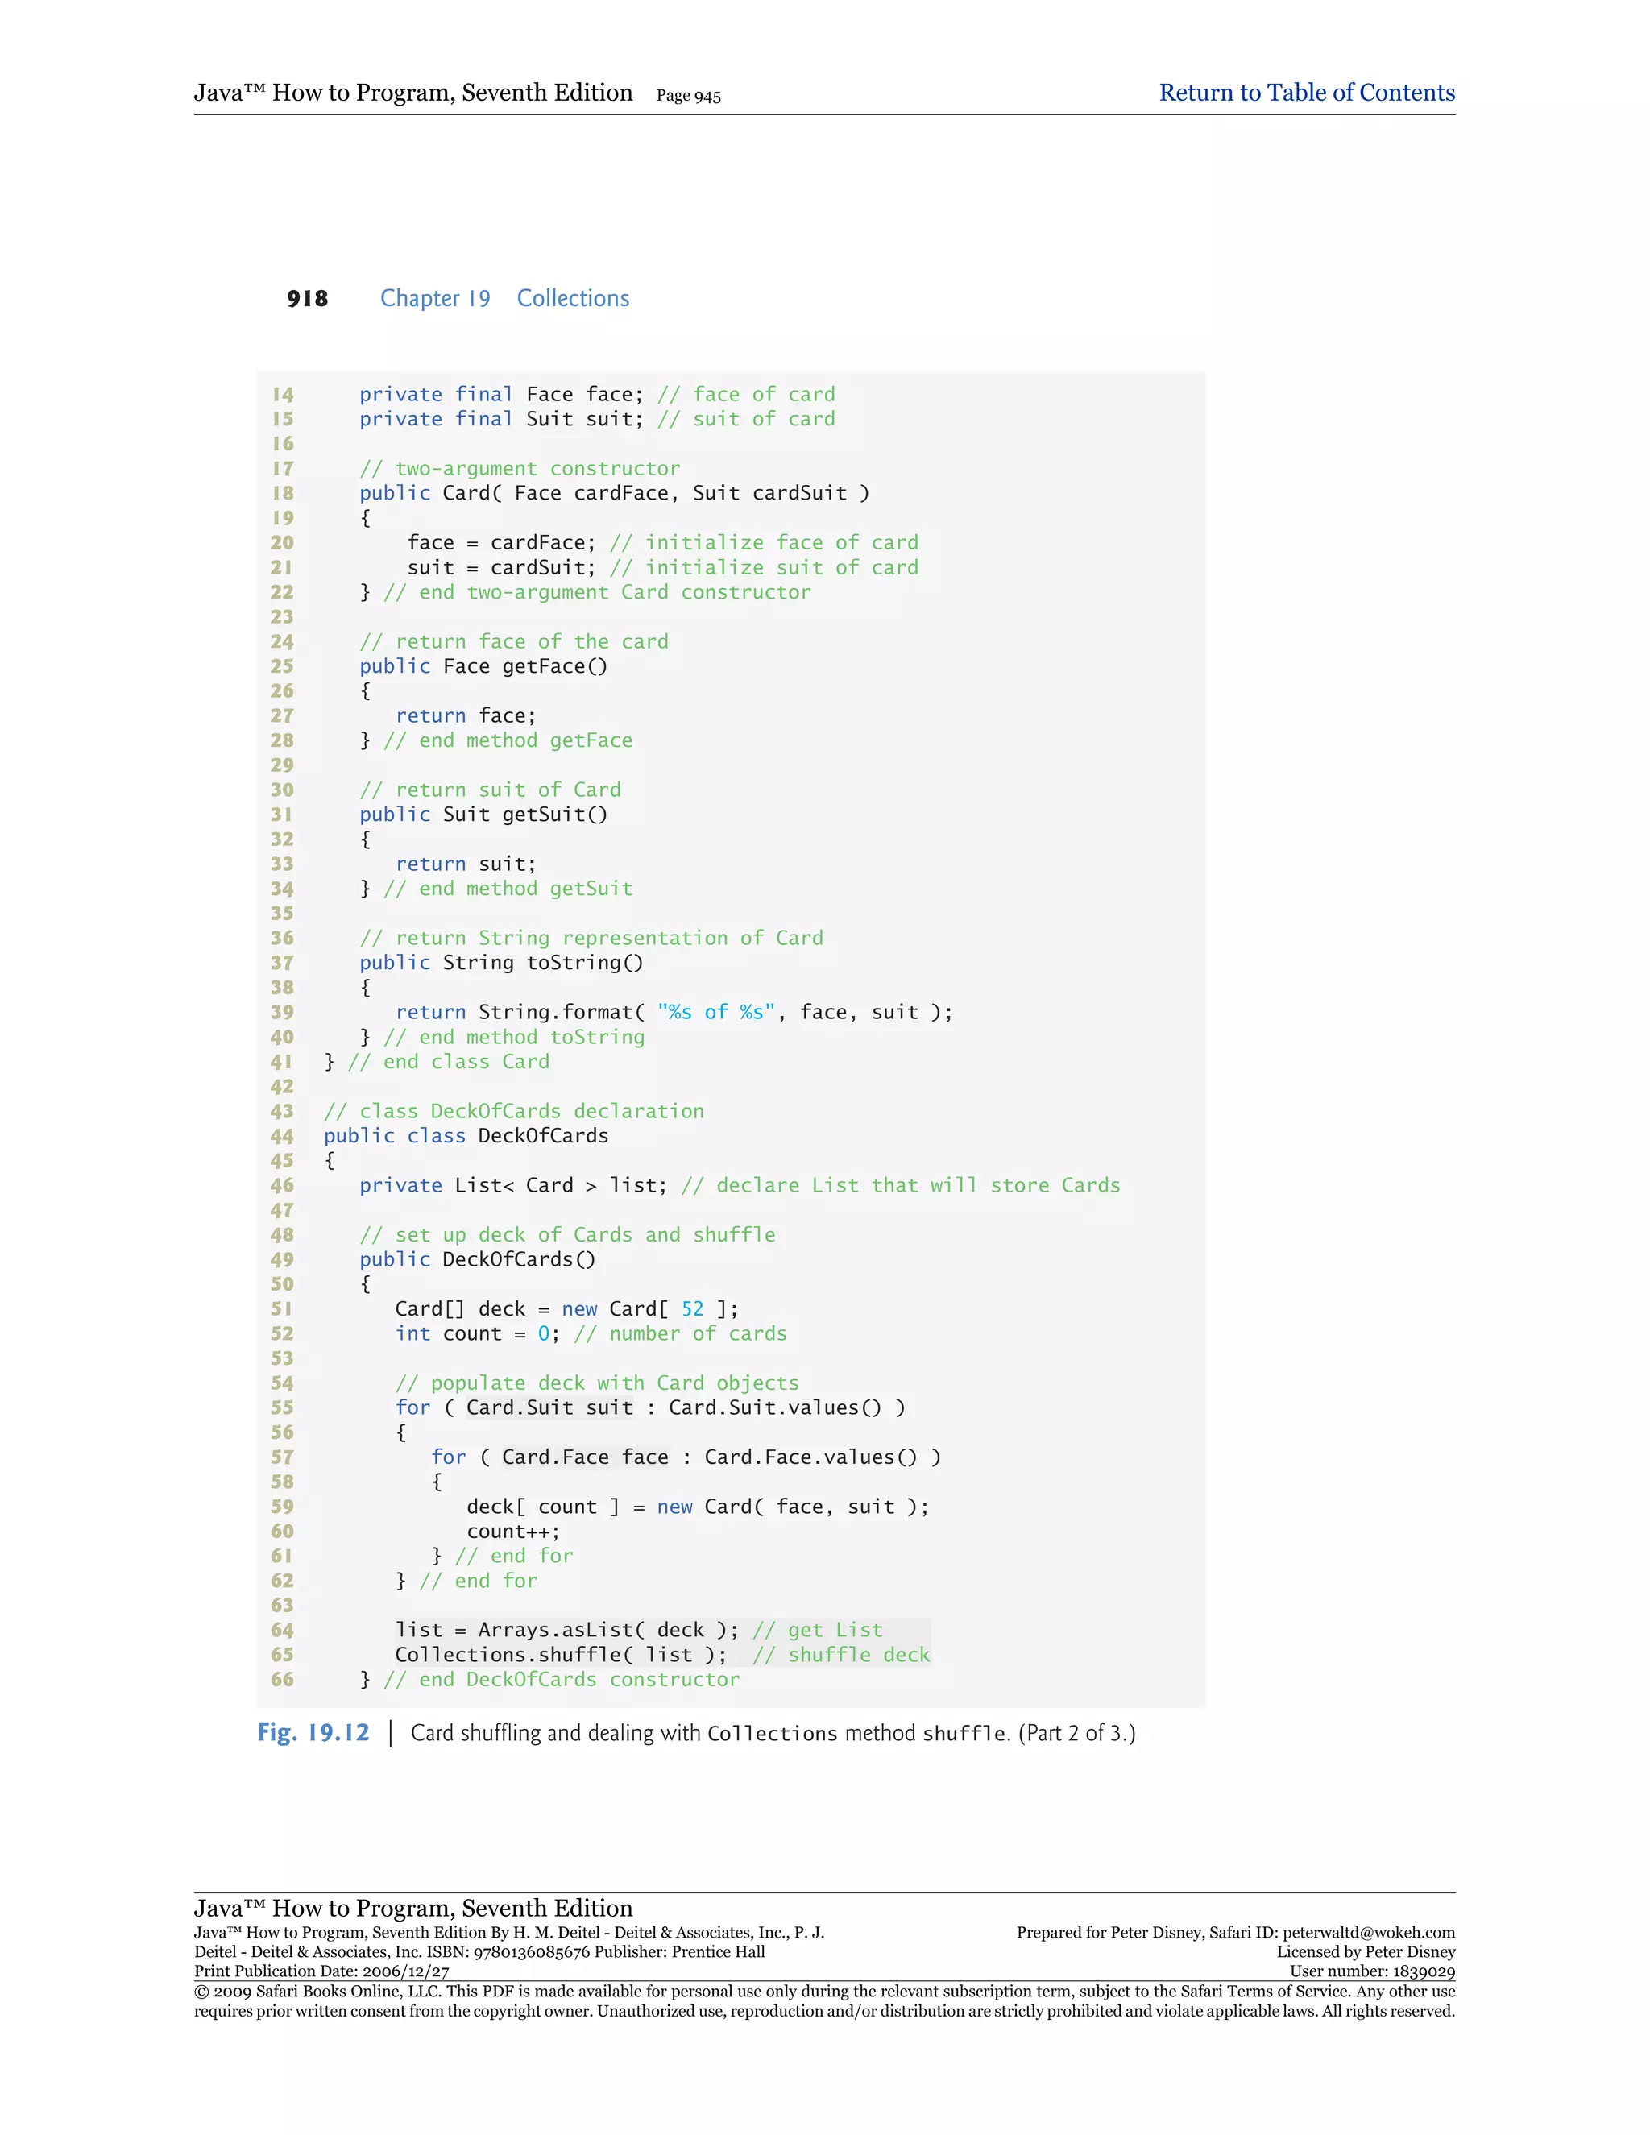The width and height of the screenshot is (1650, 2135).
Task: Click the String.format return statement
Action: point(674,1012)
